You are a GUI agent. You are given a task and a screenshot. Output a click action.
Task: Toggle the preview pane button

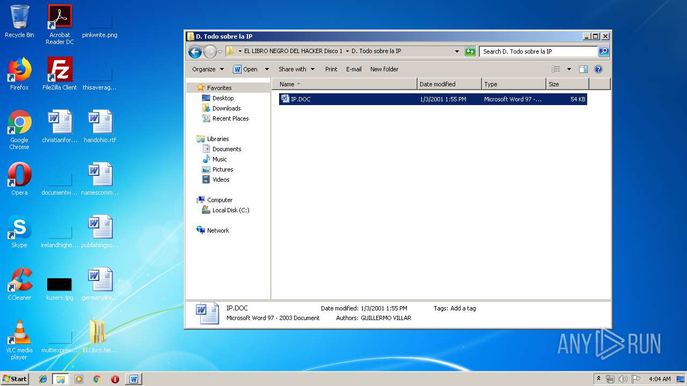[583, 69]
